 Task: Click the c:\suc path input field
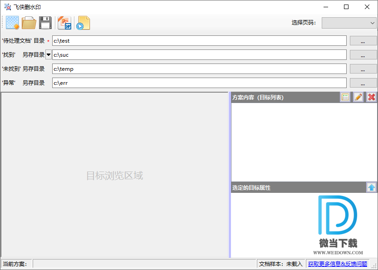click(x=199, y=55)
